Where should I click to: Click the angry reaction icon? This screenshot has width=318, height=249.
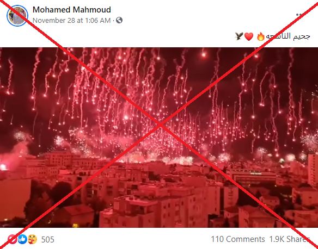pyautogui.click(x=12, y=239)
